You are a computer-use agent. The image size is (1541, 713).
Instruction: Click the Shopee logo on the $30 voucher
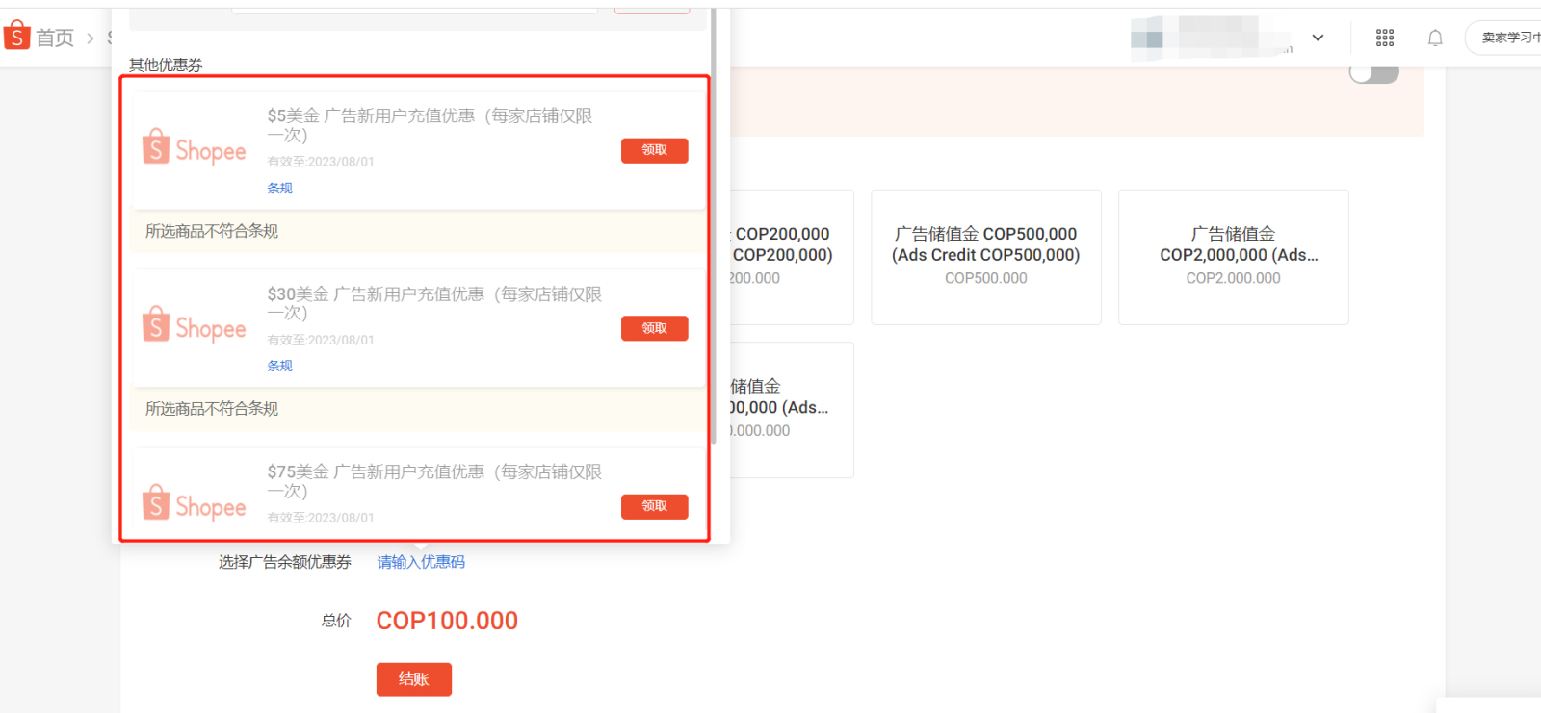tap(195, 326)
